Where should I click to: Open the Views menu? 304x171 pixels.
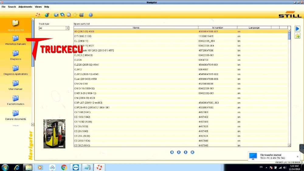point(38,7)
